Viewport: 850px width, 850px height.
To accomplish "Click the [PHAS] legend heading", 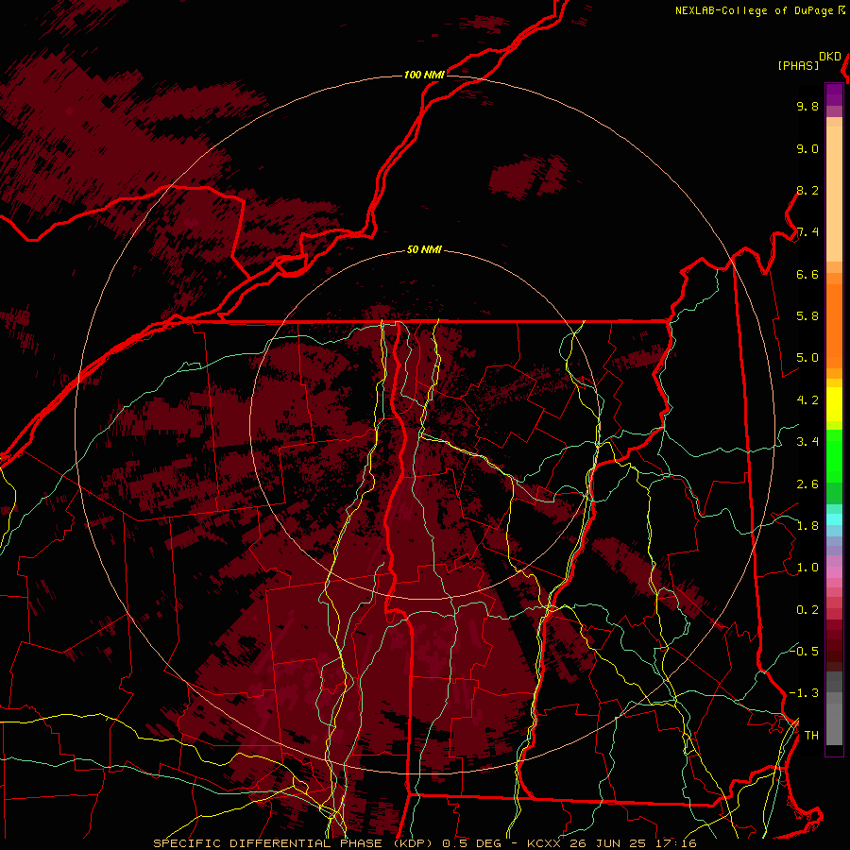I will [798, 66].
